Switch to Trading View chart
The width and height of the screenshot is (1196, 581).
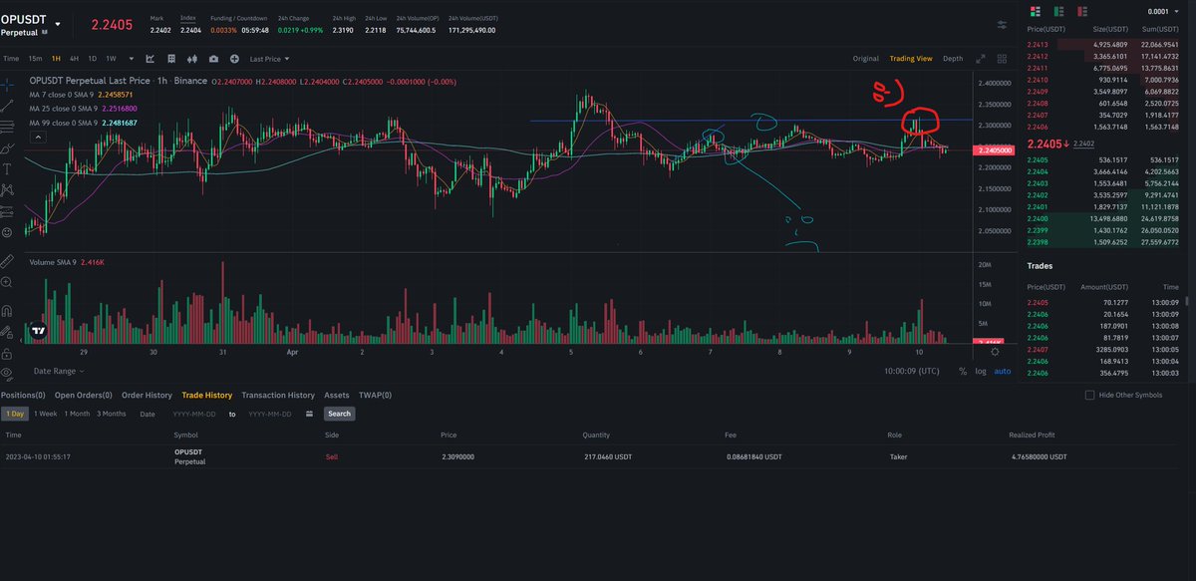click(x=911, y=59)
